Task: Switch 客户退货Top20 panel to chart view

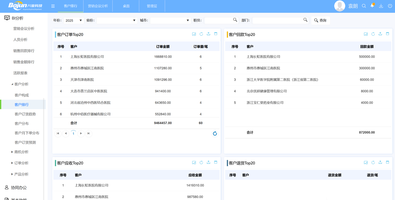Action: click(x=366, y=163)
